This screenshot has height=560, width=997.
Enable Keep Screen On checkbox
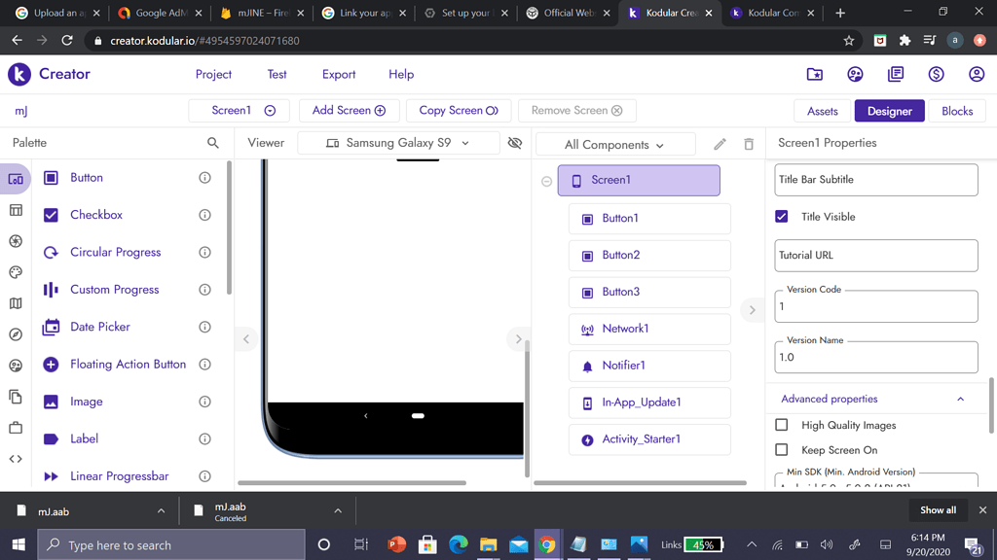click(782, 449)
